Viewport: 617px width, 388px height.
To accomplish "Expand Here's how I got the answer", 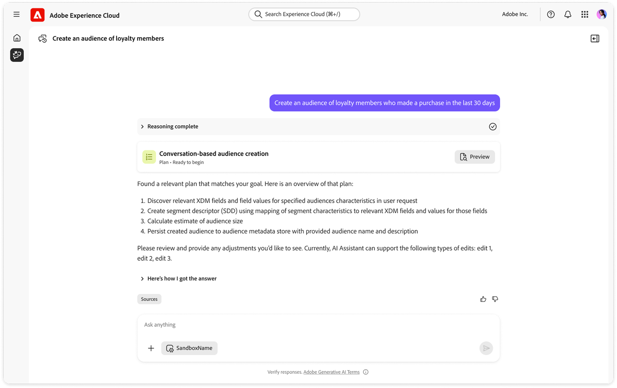I will (179, 278).
